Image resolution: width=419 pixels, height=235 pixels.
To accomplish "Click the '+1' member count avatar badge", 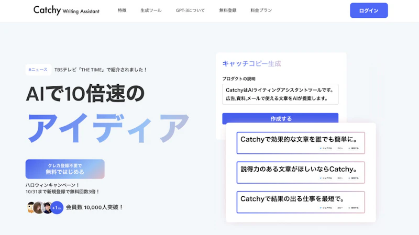I will coord(57,207).
